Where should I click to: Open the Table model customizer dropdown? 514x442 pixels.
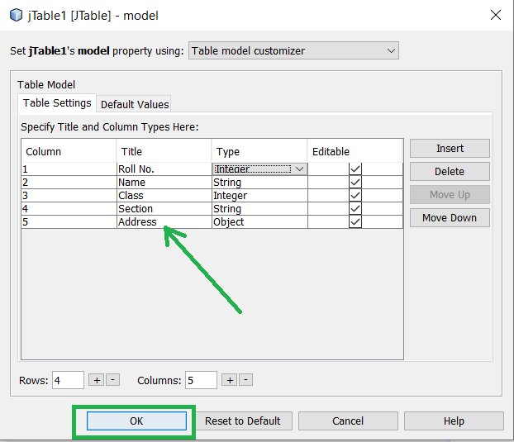(x=293, y=50)
